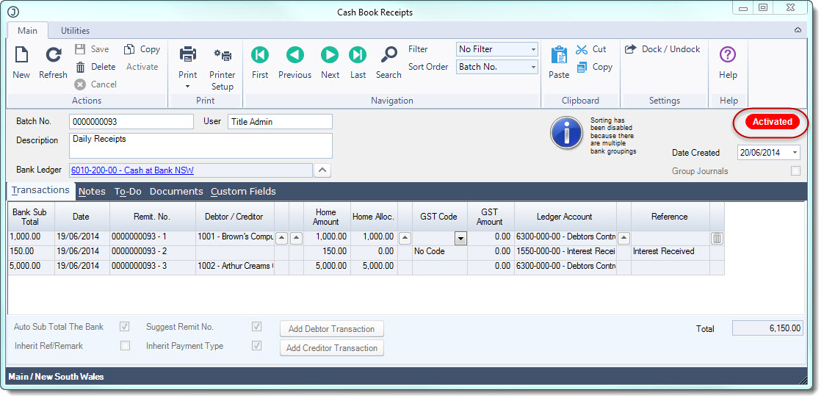Click the Remit. No. column header

point(153,217)
